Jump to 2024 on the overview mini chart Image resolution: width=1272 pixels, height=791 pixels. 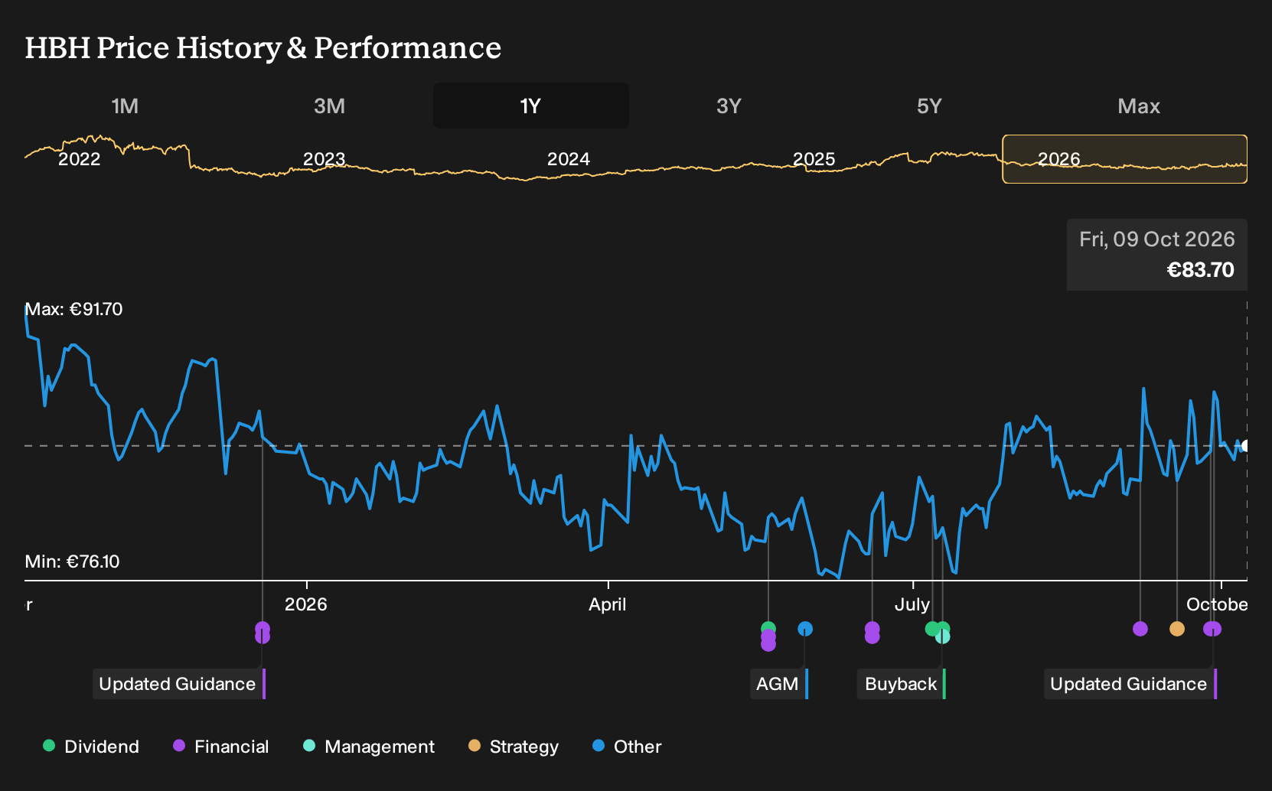(569, 159)
